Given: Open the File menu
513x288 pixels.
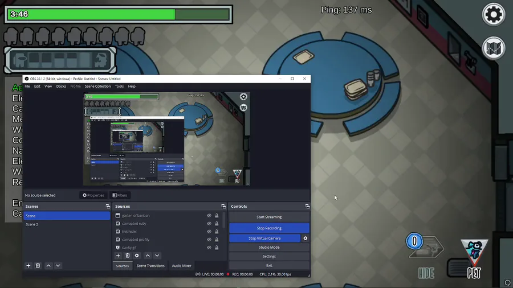Looking at the screenshot, I should point(27,86).
